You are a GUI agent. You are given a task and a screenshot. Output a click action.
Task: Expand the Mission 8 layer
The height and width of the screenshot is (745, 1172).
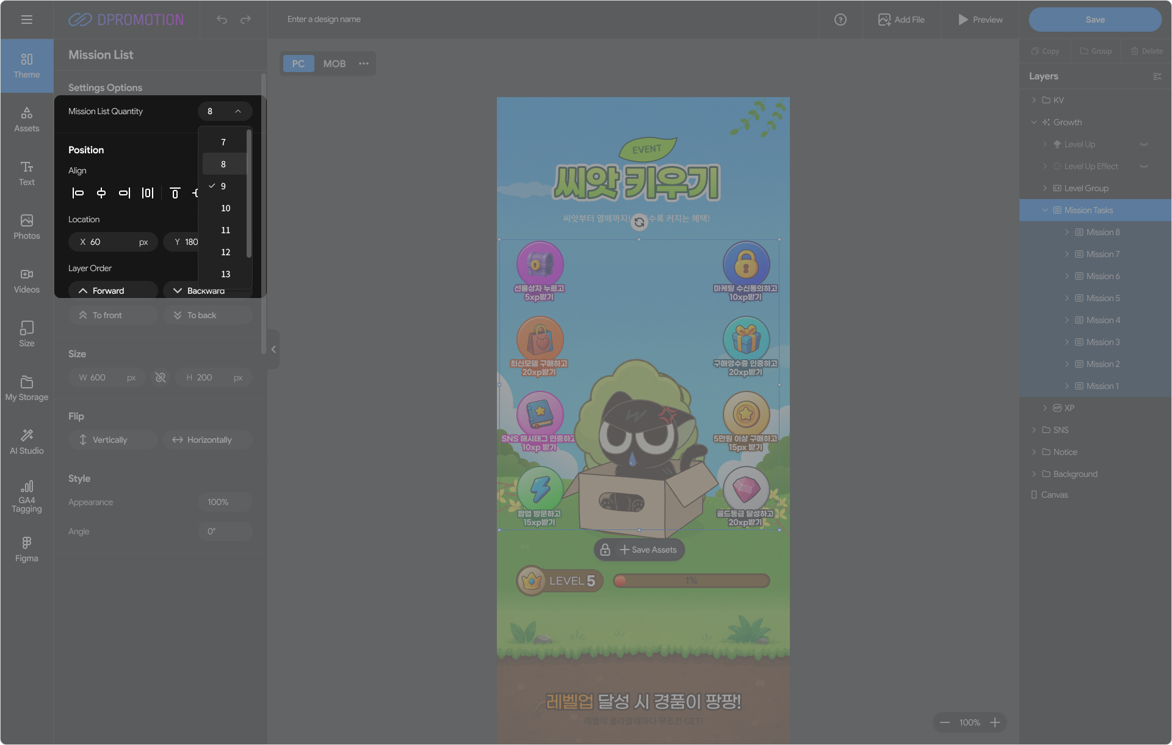coord(1067,232)
